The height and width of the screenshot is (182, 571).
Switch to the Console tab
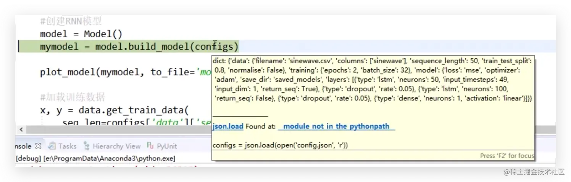pos(24,146)
